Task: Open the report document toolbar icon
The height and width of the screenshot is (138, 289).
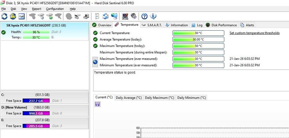Action: click(x=97, y=16)
